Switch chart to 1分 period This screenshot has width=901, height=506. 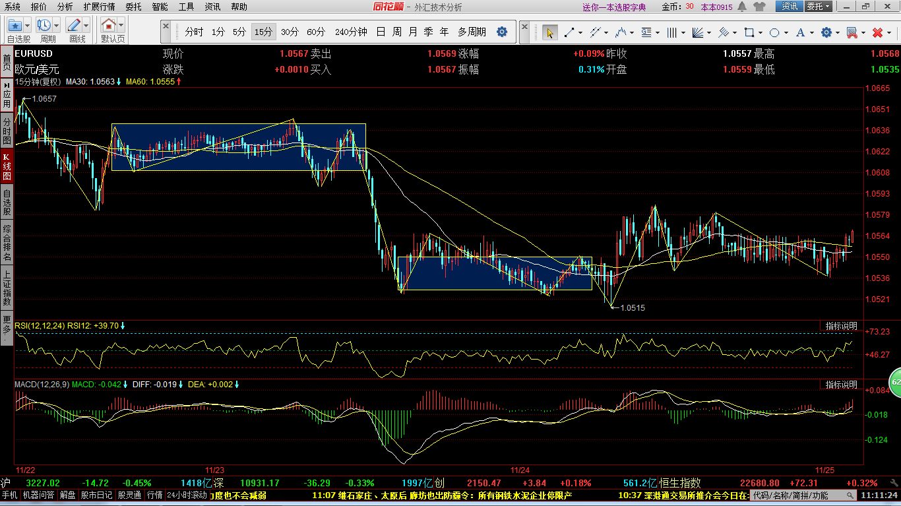[x=218, y=32]
